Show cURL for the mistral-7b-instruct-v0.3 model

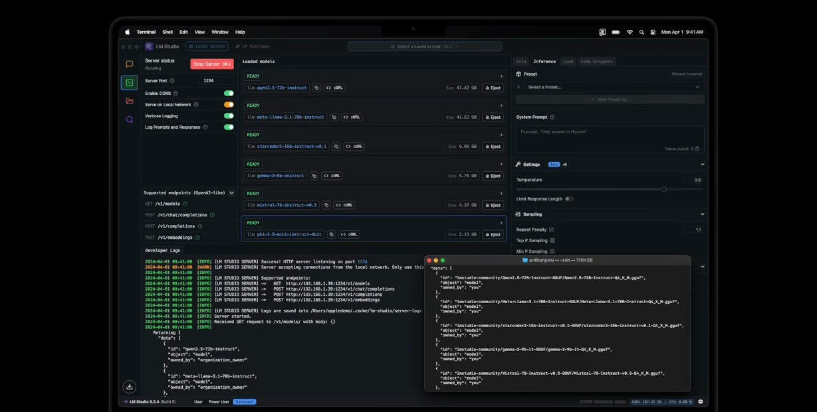coord(344,205)
